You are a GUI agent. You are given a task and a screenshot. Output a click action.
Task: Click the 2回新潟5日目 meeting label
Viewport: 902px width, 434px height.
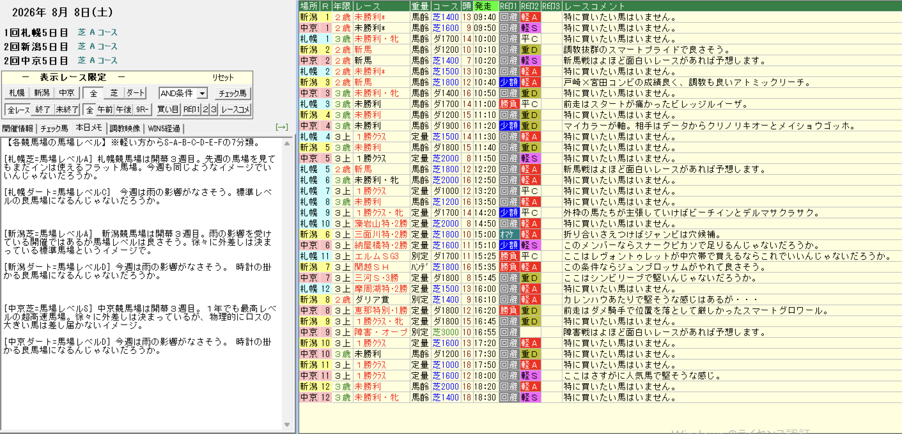[x=36, y=47]
